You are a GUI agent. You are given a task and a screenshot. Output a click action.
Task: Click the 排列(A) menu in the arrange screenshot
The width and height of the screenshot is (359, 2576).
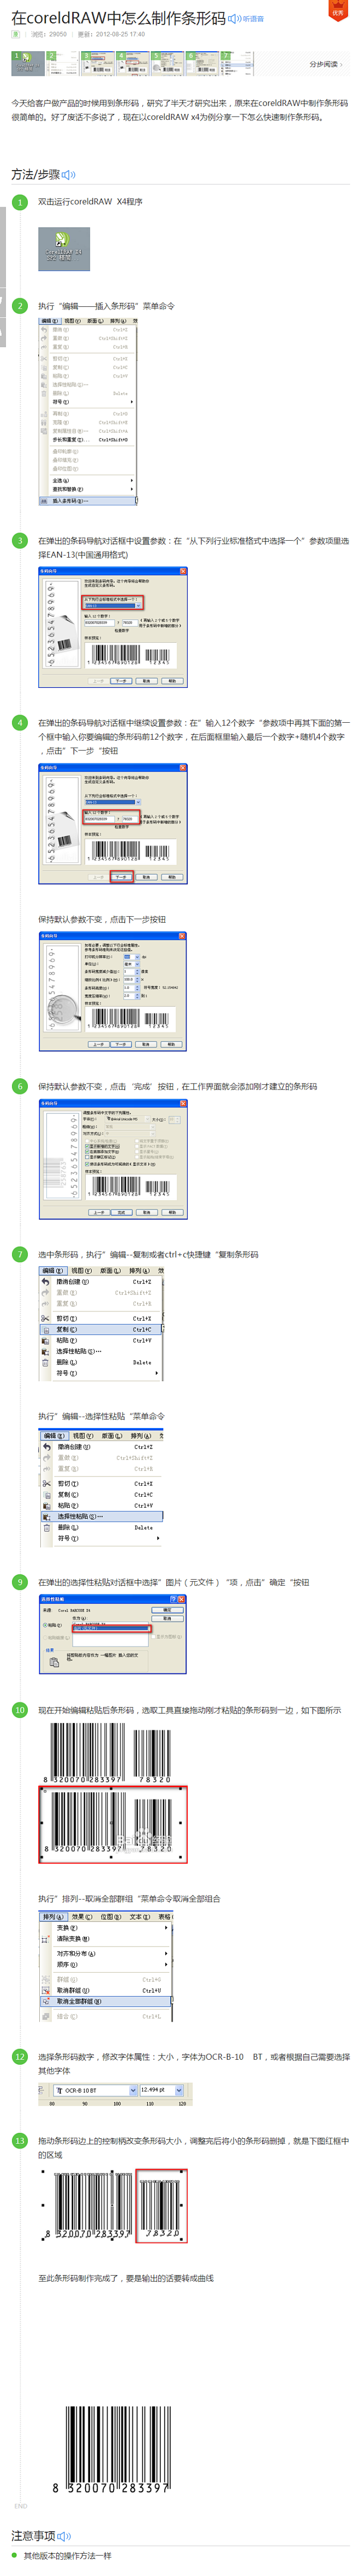tap(53, 1917)
